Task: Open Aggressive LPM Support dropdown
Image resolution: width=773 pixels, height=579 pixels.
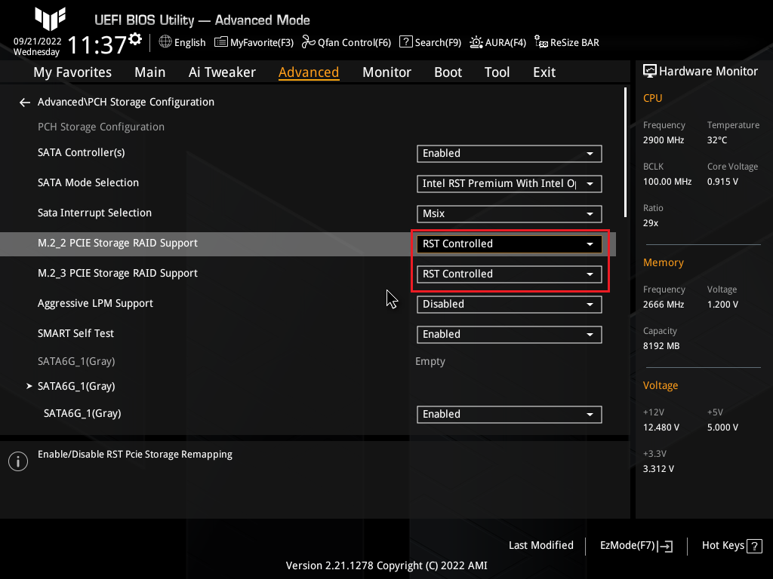Action: point(509,305)
